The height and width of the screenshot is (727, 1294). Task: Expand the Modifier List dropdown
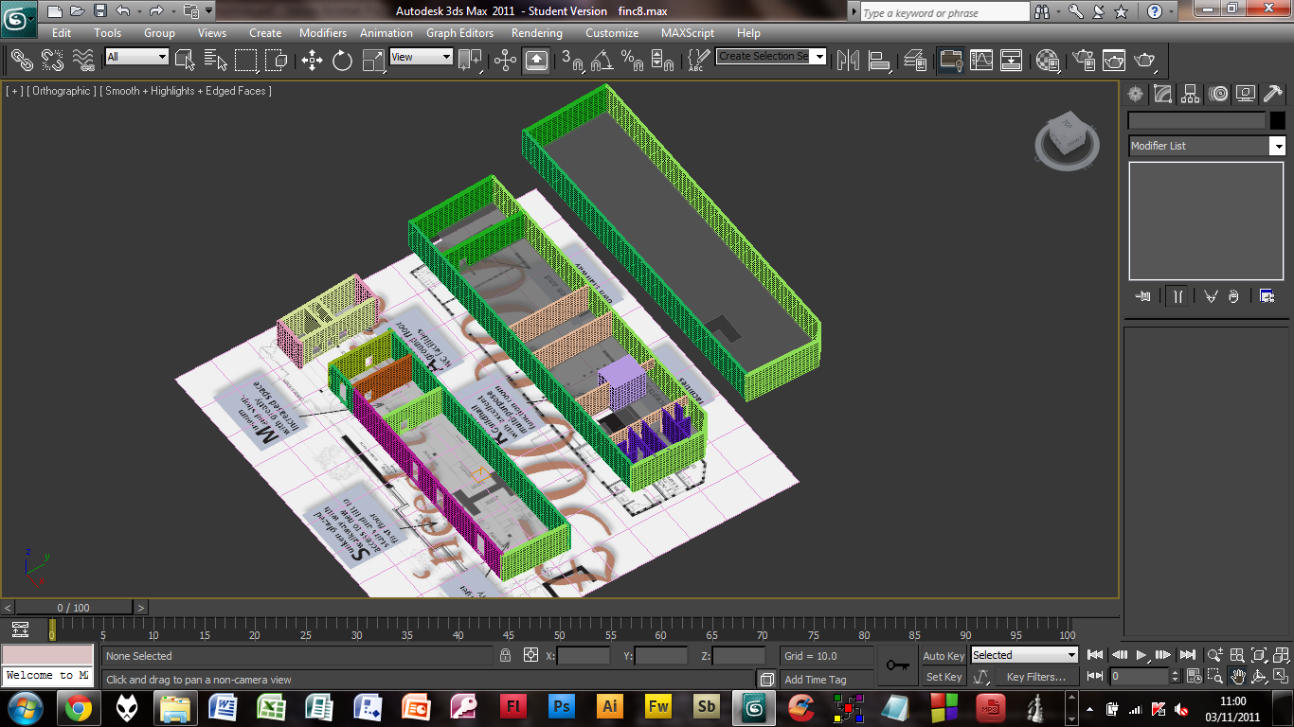click(1278, 146)
